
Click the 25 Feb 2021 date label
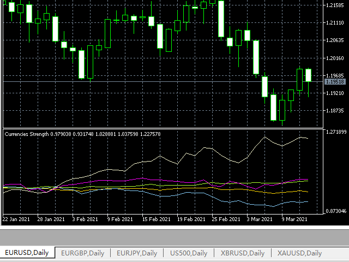click(x=225, y=219)
